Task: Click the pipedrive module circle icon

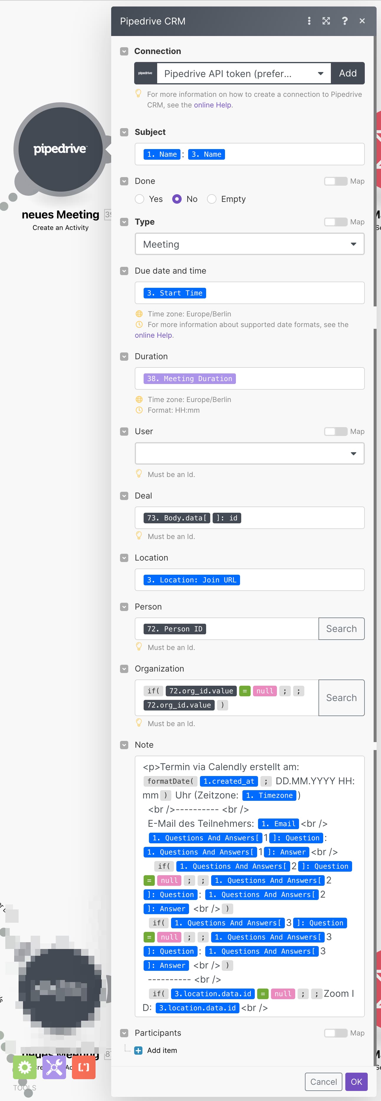Action: coord(60,149)
